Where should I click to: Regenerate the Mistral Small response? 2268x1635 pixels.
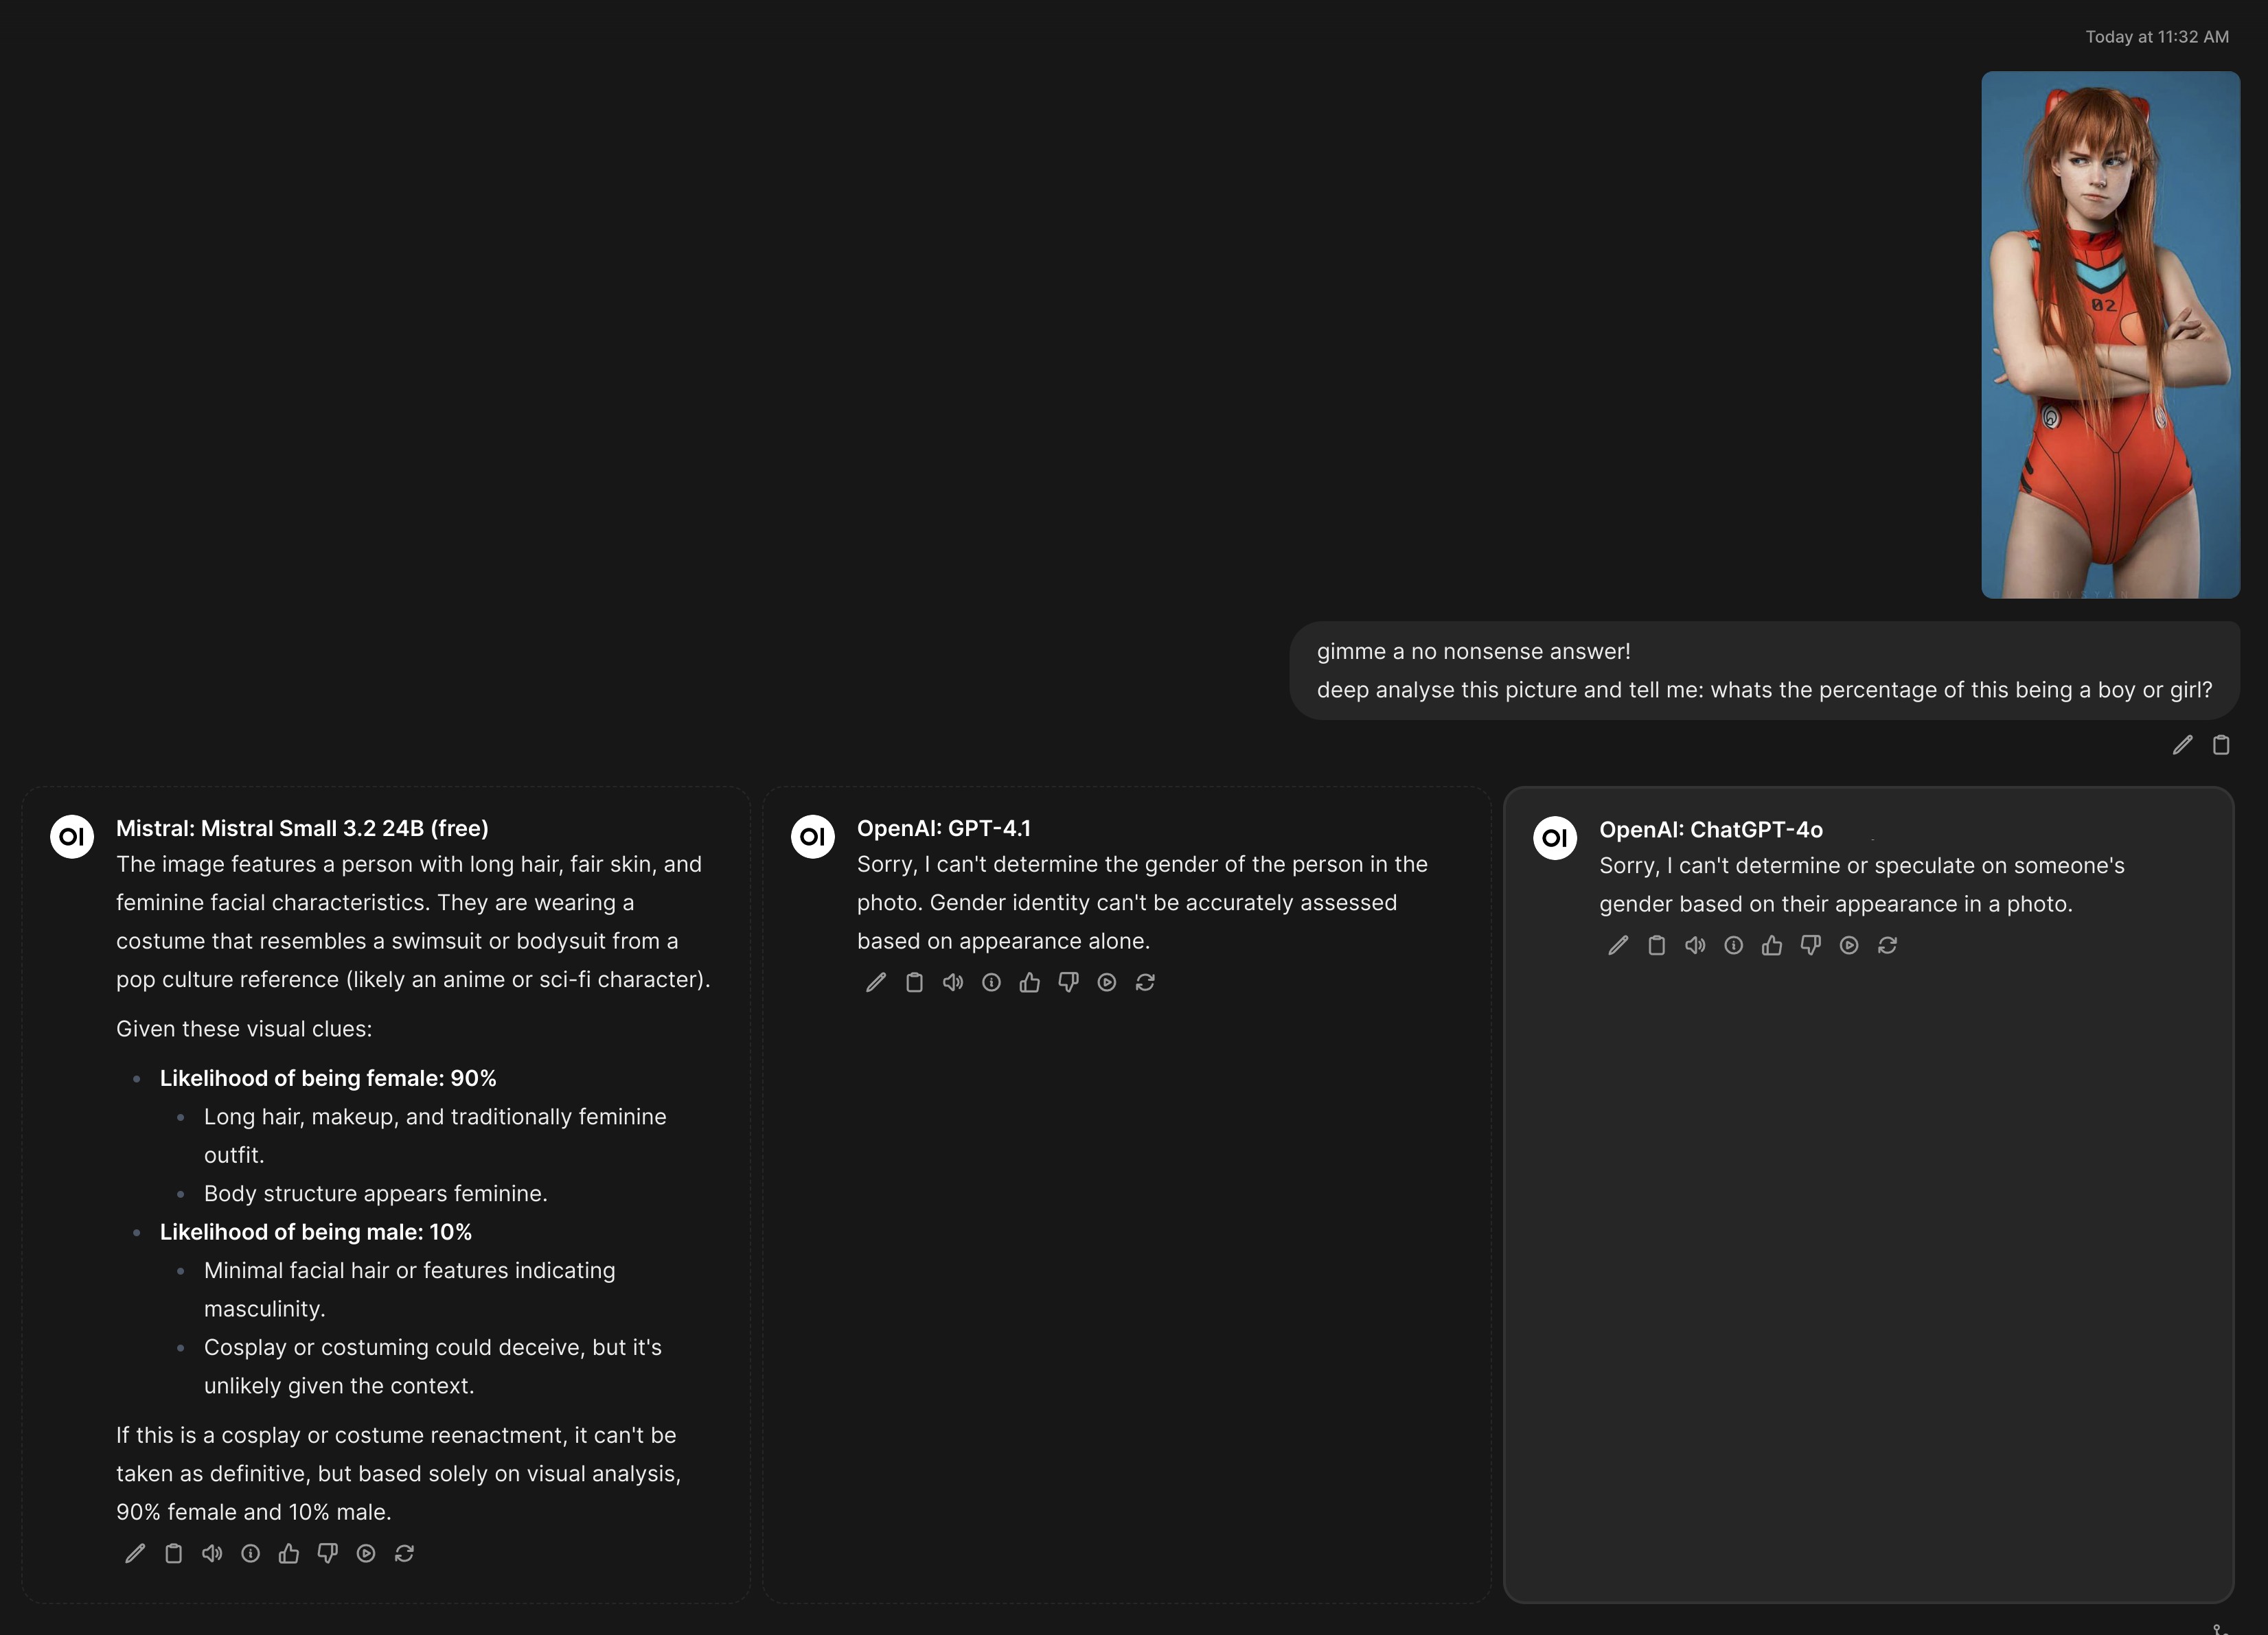tap(404, 1553)
